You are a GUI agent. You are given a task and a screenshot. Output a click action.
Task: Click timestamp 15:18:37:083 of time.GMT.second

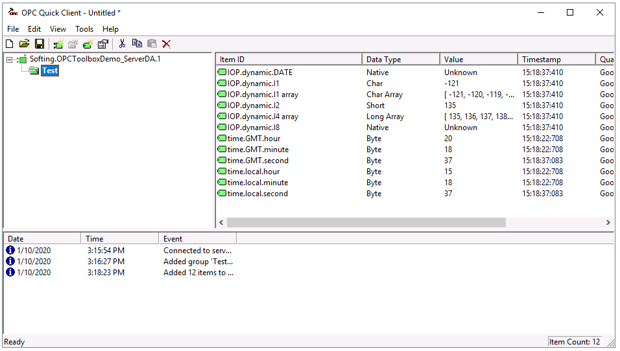(x=542, y=161)
